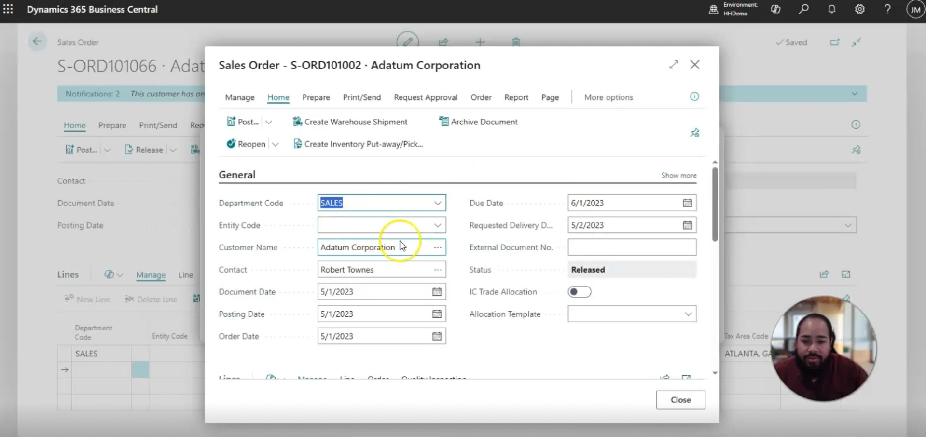Viewport: 926px width, 437px height.
Task: Switch to the Prepare tab
Action: coord(316,97)
